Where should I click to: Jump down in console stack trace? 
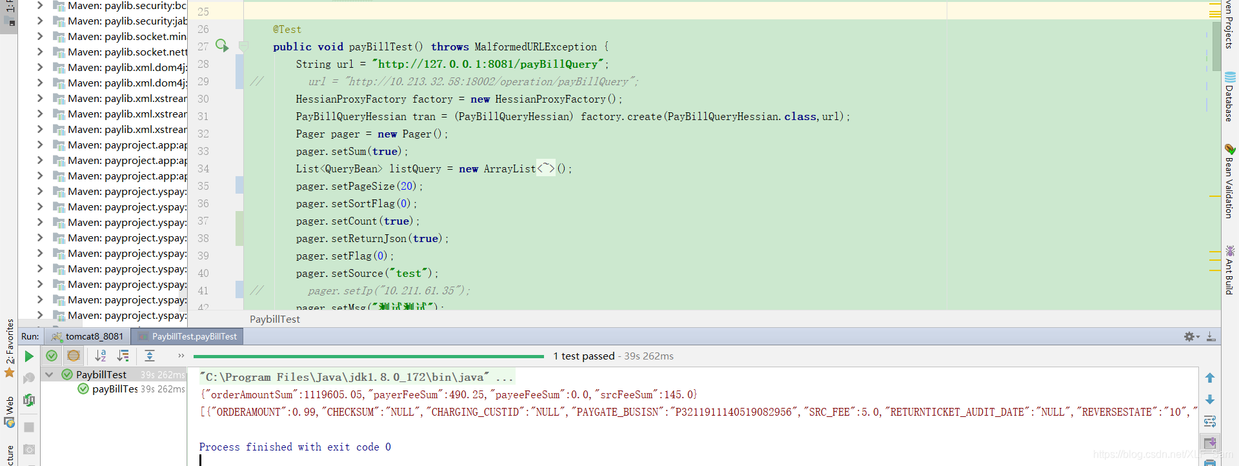[x=1210, y=400]
